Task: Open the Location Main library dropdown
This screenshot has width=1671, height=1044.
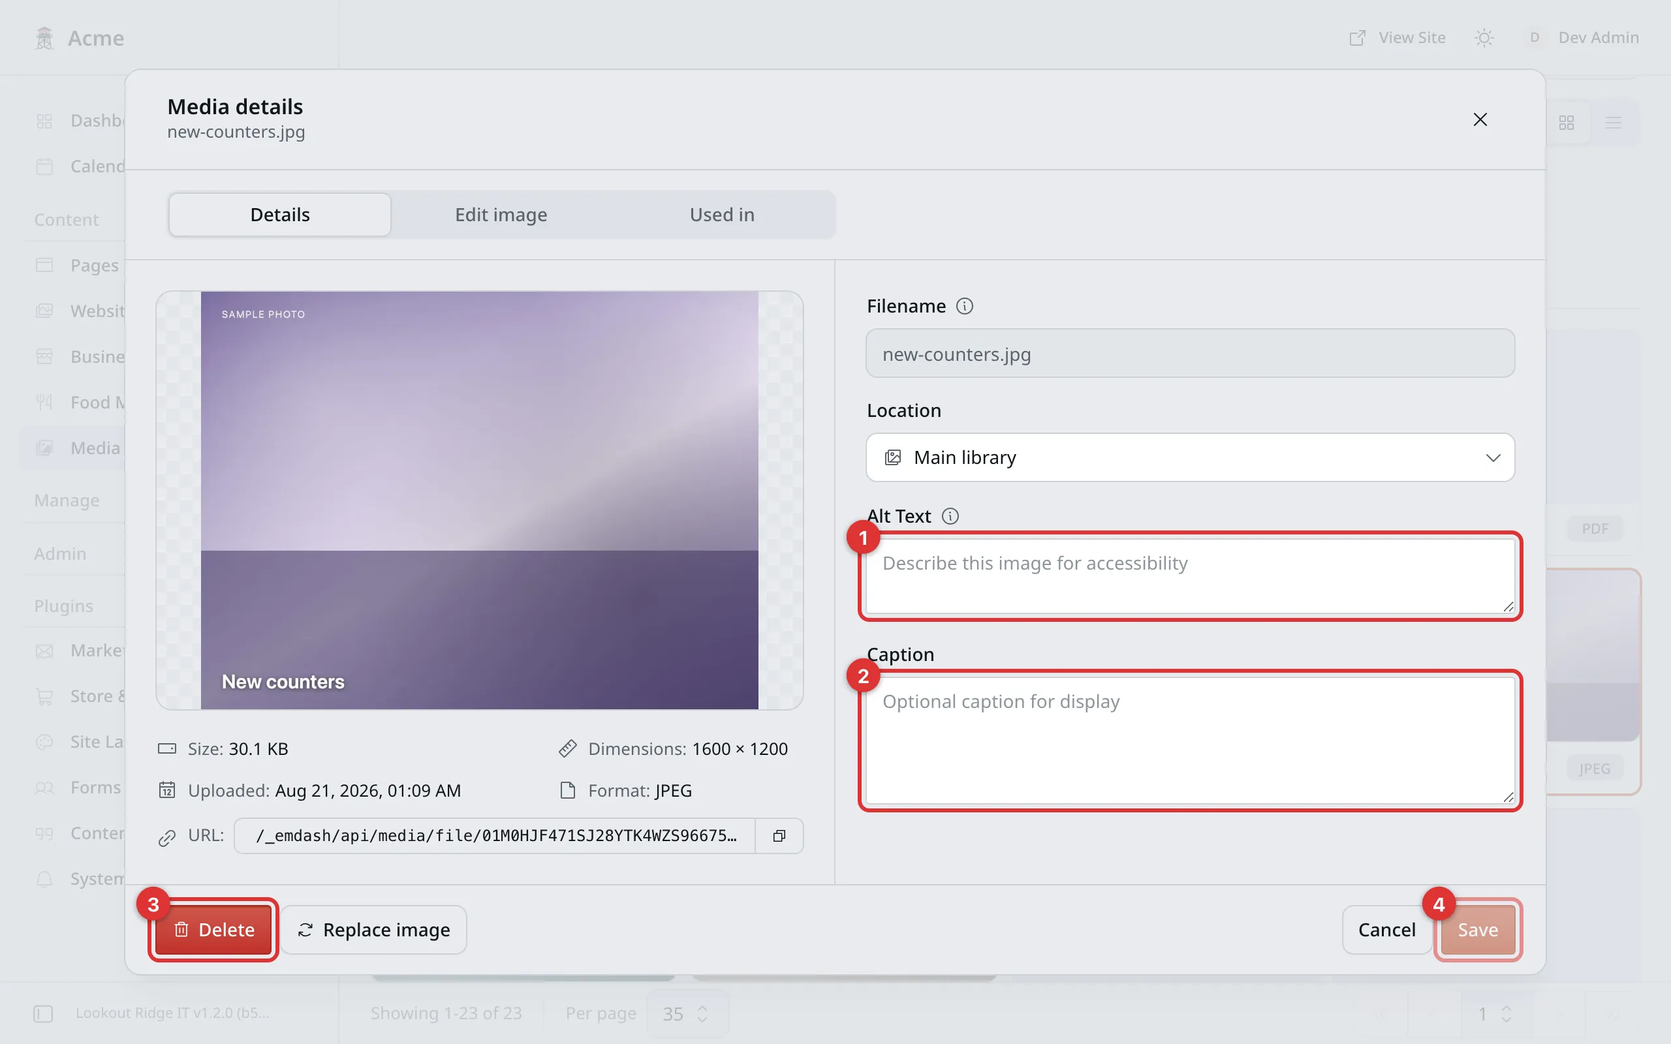Action: pyautogui.click(x=1190, y=457)
